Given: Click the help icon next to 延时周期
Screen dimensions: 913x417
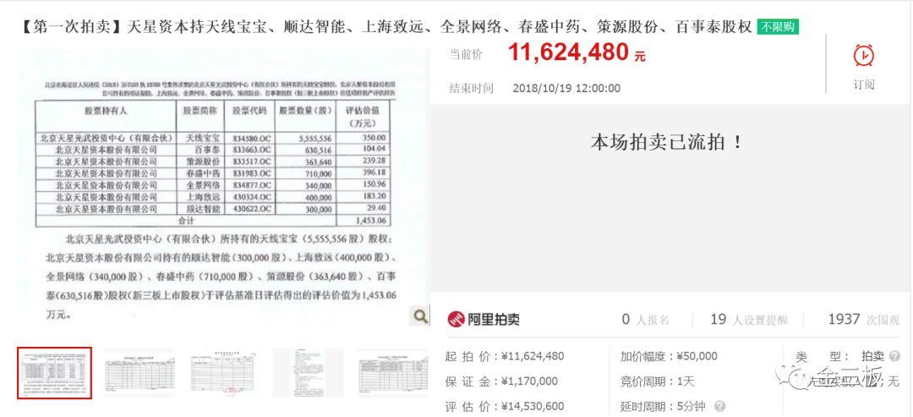Looking at the screenshot, I should click(719, 407).
